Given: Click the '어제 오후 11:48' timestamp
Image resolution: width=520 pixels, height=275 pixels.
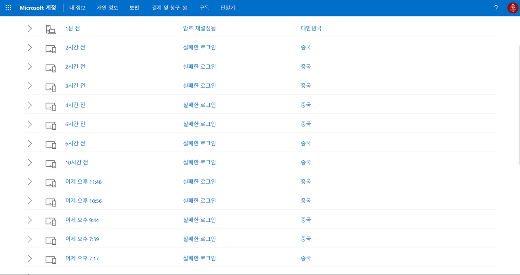Looking at the screenshot, I should pyautogui.click(x=84, y=182).
